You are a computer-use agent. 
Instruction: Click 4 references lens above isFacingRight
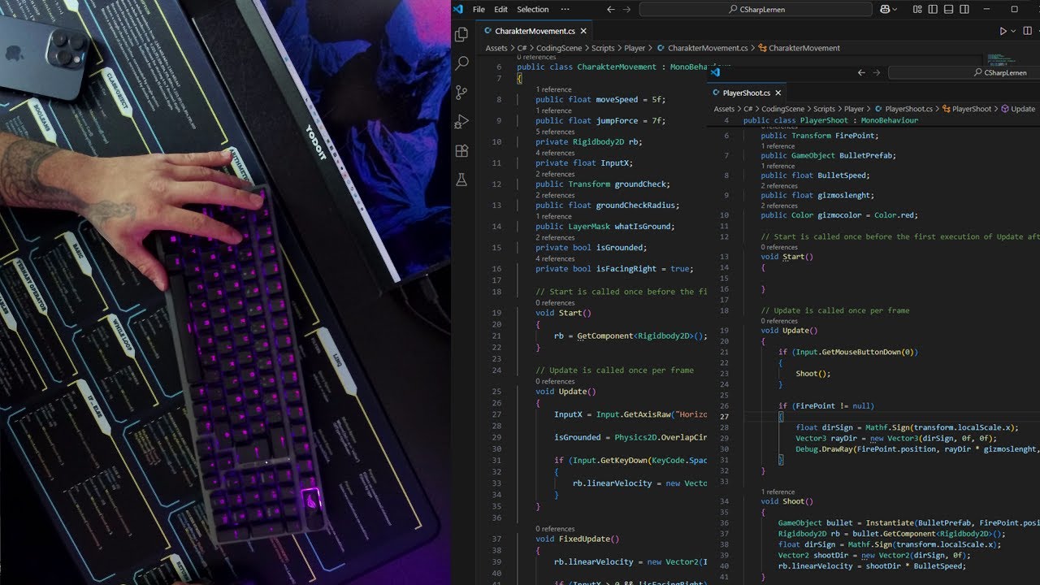(x=555, y=258)
